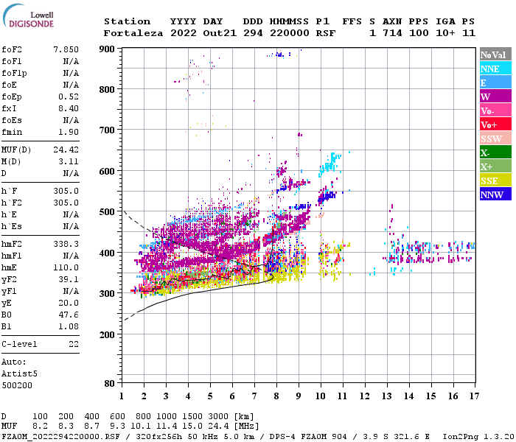The width and height of the screenshot is (516, 442).
Task: Select the Vo+ red legend swatch
Action: pyautogui.click(x=495, y=124)
